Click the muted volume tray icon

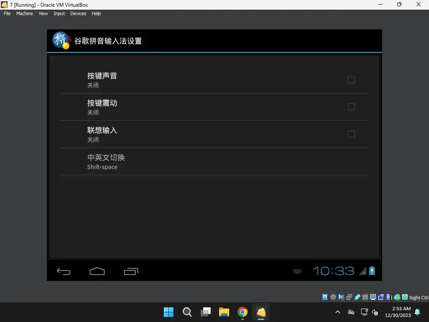tap(375, 312)
